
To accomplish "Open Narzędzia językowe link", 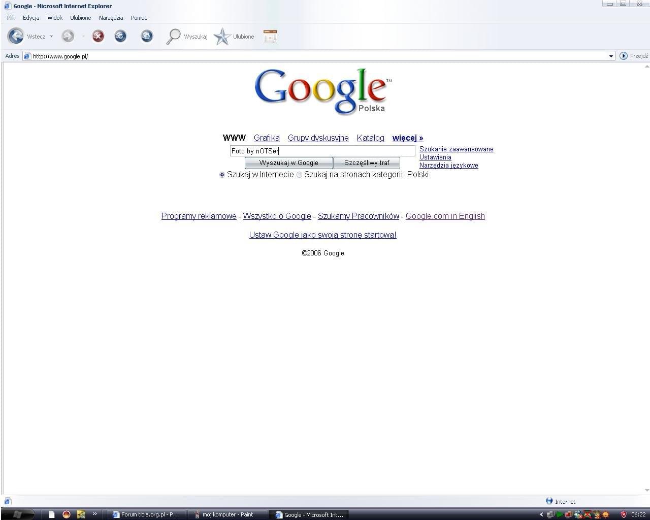I will click(x=449, y=166).
